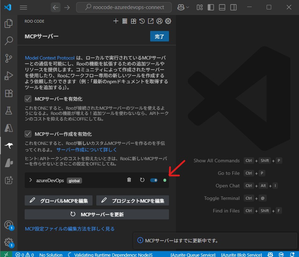Open Roo Code account icon
The height and width of the screenshot is (257, 299).
[160, 21]
